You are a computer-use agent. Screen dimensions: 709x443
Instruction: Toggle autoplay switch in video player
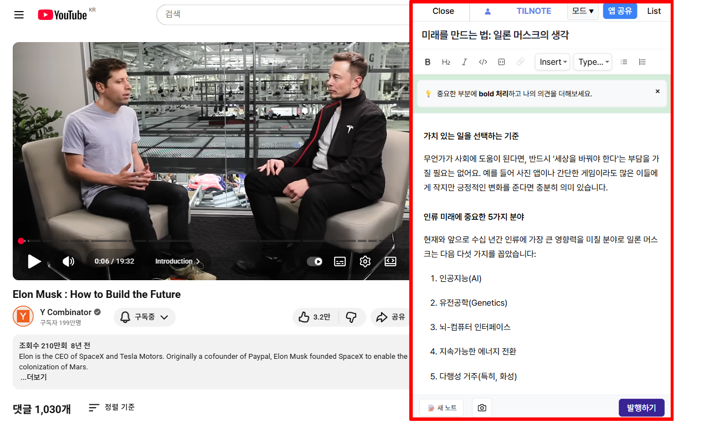tap(315, 261)
